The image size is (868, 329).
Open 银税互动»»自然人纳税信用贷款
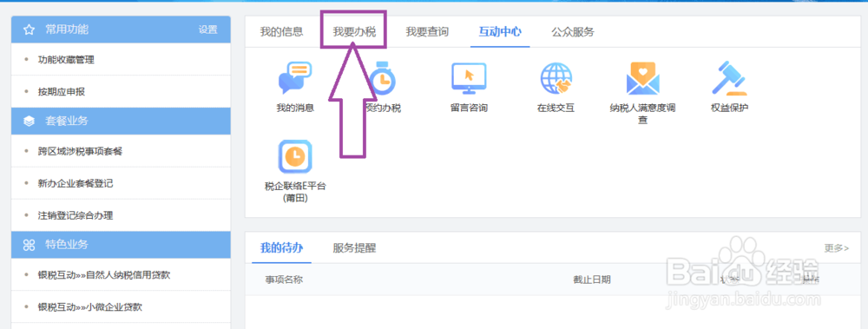121,274
